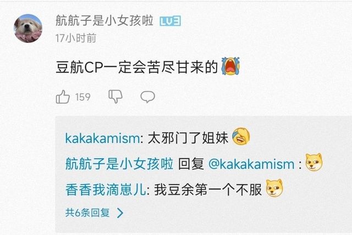Click laughing-crying emoji in kakakamism reply

point(241,137)
